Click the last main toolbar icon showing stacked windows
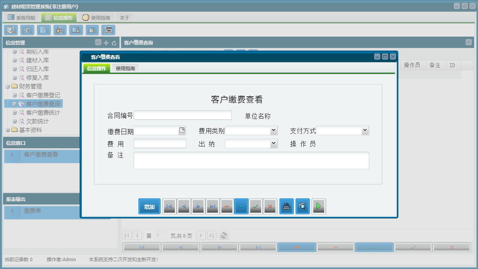Viewport: 478px width, 269px height. tap(108, 30)
